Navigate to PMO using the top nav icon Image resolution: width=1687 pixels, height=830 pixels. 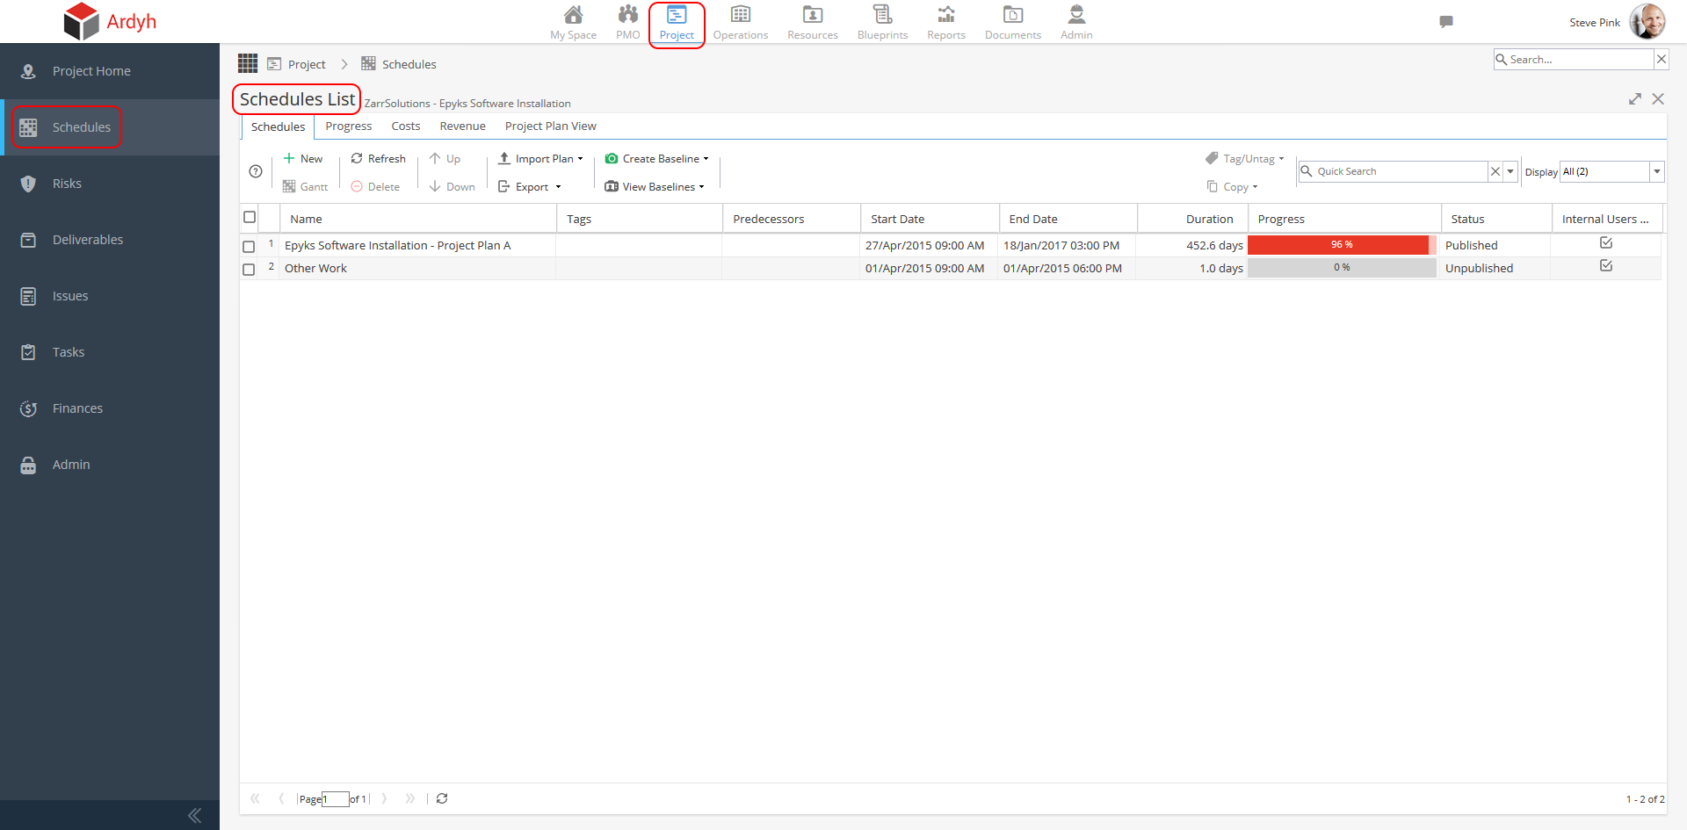click(627, 22)
